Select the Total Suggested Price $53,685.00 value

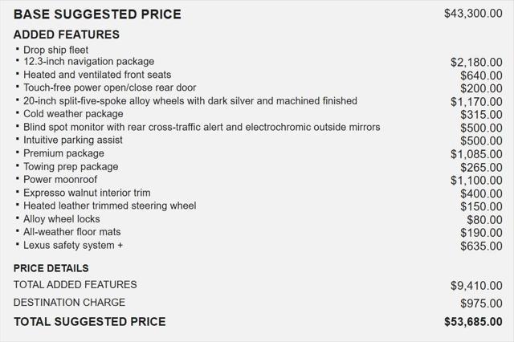tap(473, 322)
